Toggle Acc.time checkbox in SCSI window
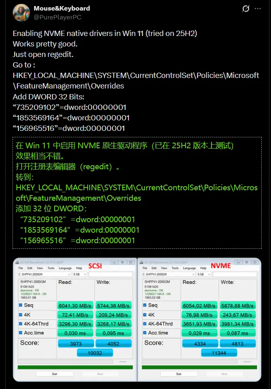 point(21,333)
